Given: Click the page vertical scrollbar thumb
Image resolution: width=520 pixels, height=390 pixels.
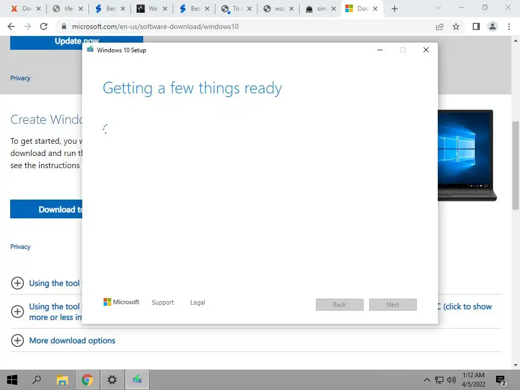Looking at the screenshot, I should [516, 165].
